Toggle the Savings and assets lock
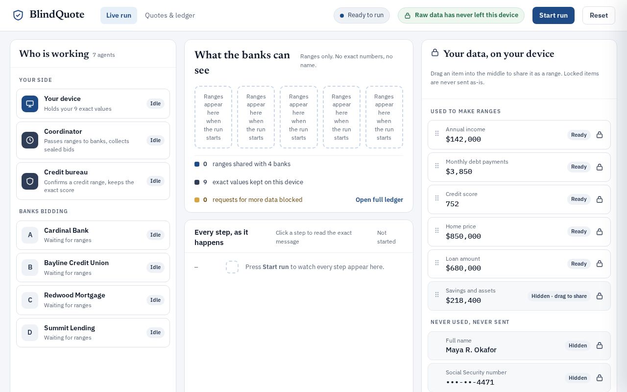 (x=600, y=296)
